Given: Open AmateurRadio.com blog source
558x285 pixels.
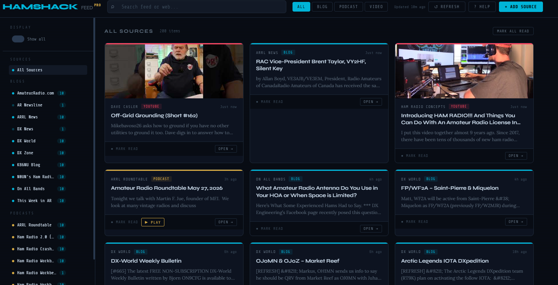Looking at the screenshot, I should click(39, 93).
